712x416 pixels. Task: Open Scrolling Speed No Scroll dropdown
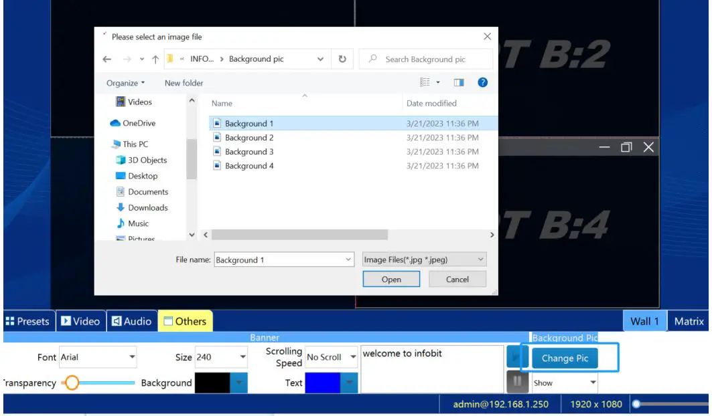click(332, 357)
